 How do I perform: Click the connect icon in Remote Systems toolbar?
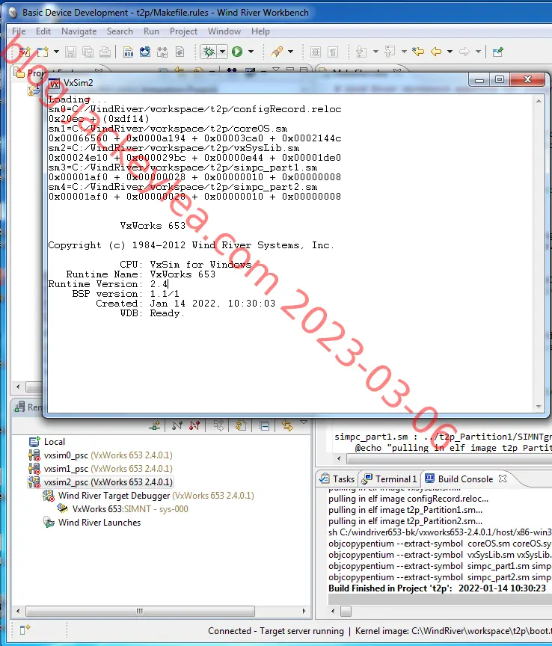pos(177,425)
